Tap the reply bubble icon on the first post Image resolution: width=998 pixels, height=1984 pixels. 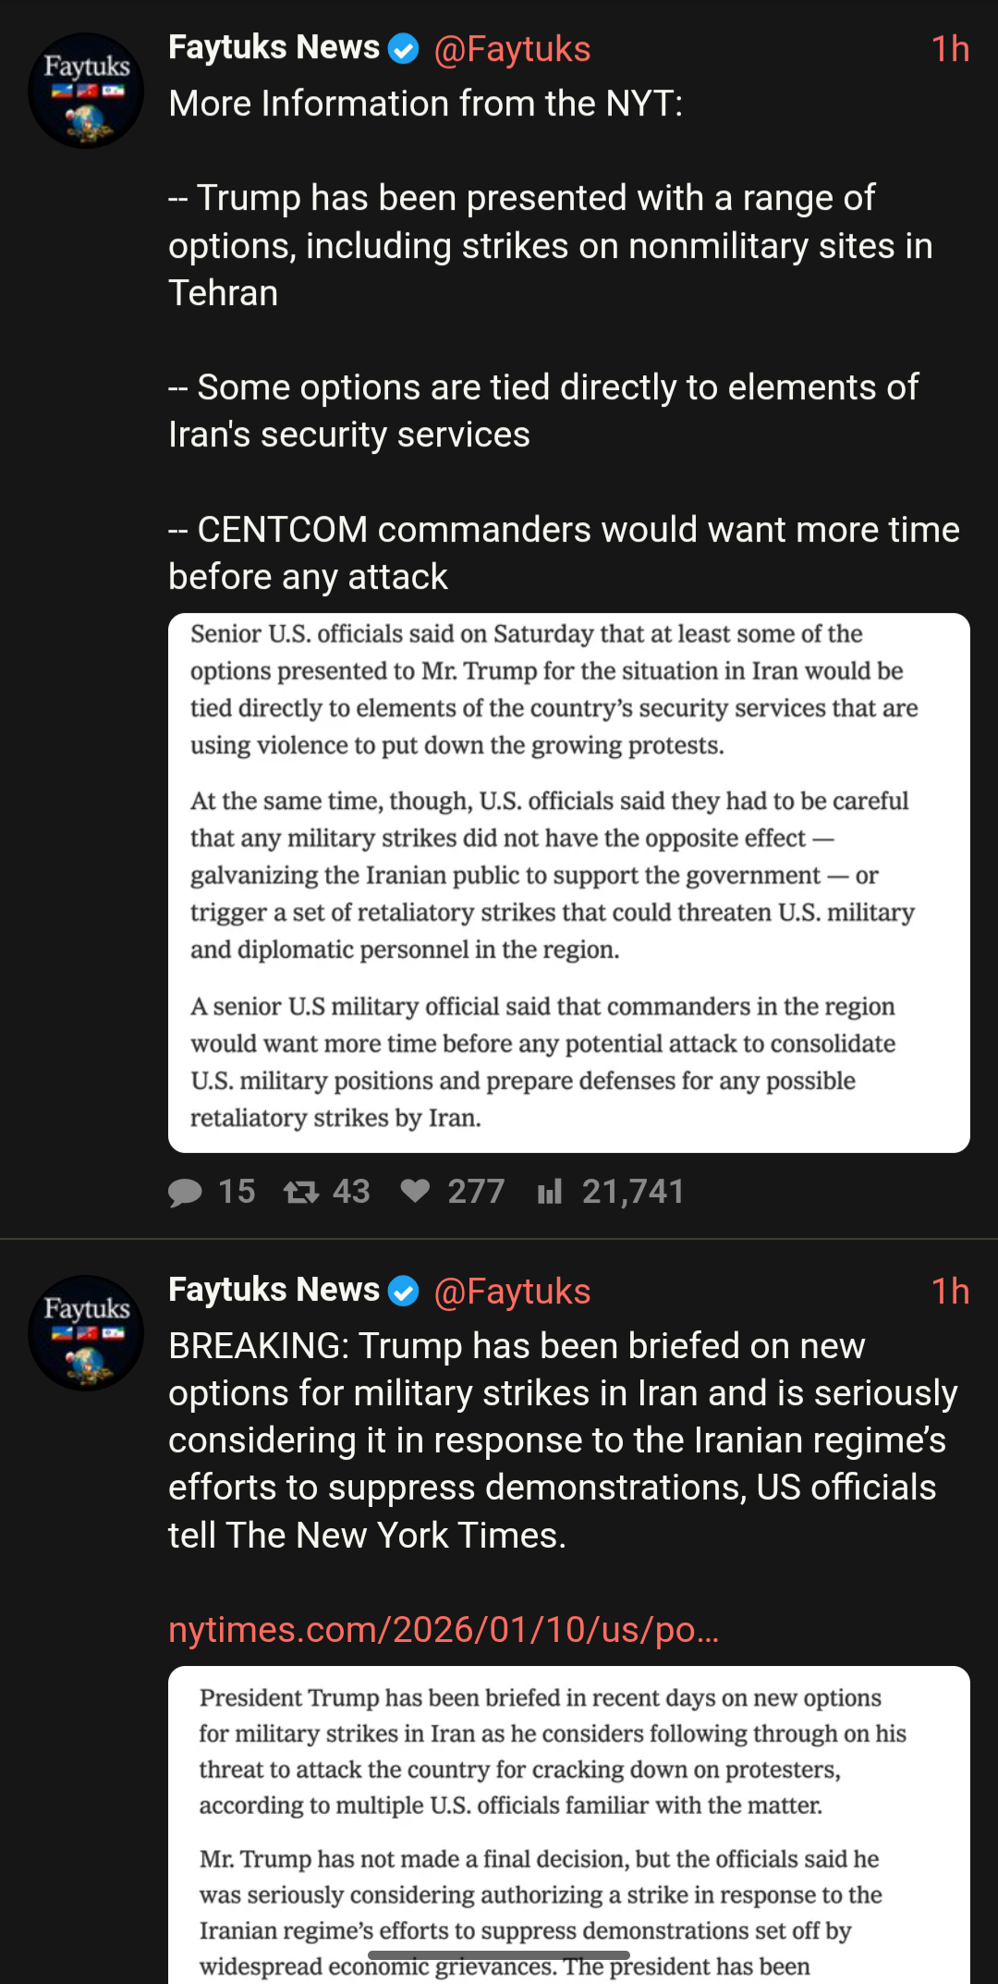tap(186, 1192)
